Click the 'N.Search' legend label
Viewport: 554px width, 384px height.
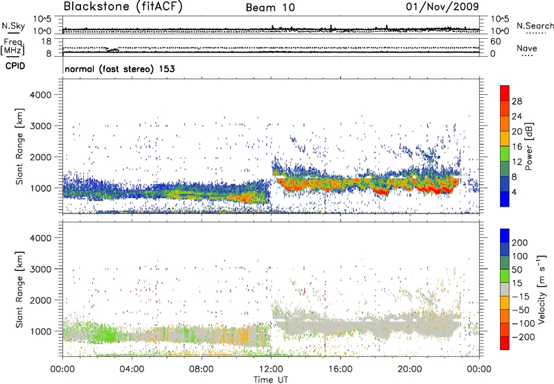535,26
